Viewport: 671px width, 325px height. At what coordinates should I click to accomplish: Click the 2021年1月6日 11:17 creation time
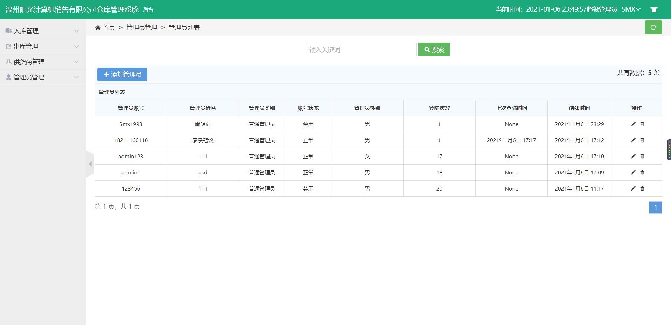(579, 188)
